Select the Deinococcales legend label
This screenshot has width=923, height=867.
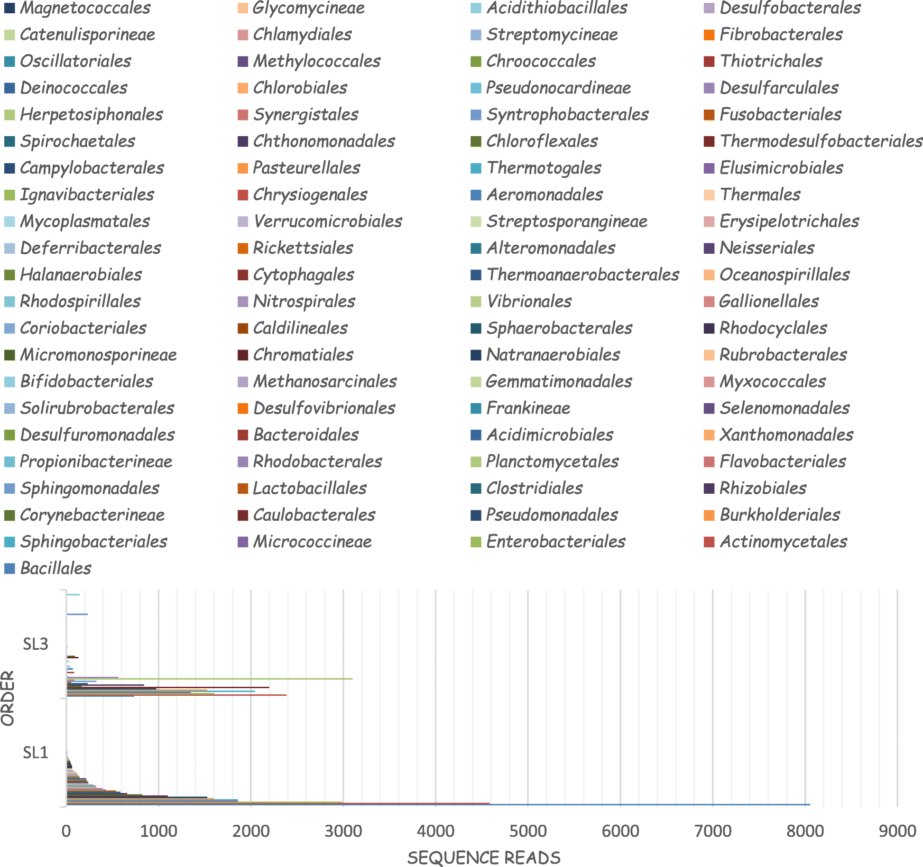click(74, 88)
